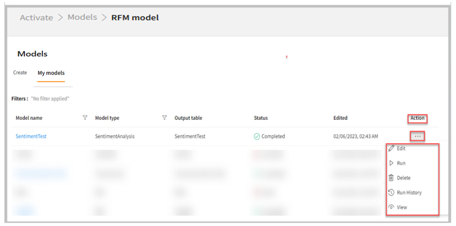Click the play triangle icon beside Run

[392, 163]
